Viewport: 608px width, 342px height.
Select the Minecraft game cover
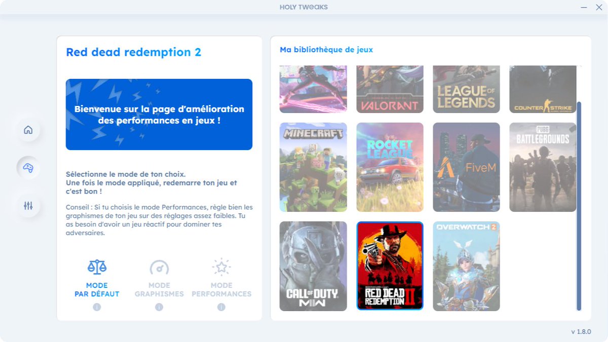[313, 167]
